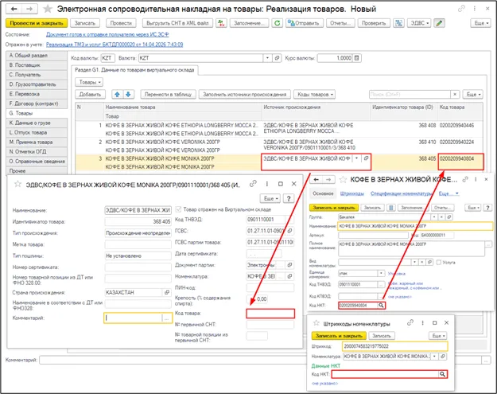Open link Реализация ТМЗ и услуг document
Screen dimensions: 497x394
[x=115, y=45]
